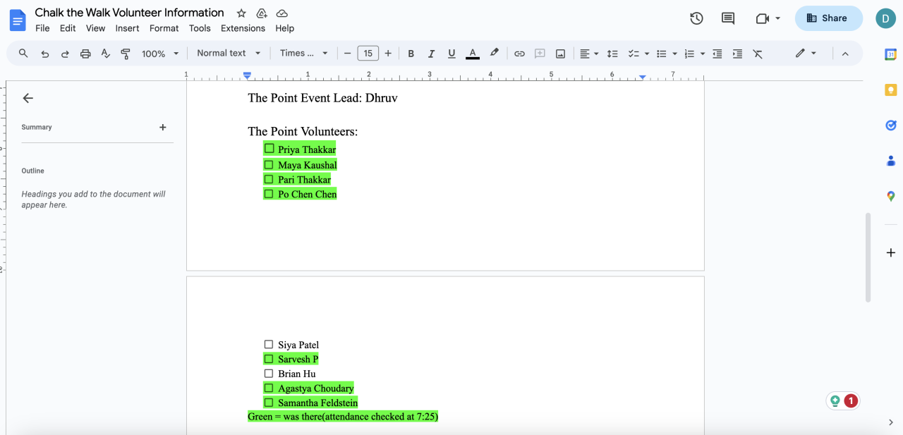Screen dimensions: 903x435
Task: Open line and paragraph spacing
Action: pyautogui.click(x=612, y=54)
